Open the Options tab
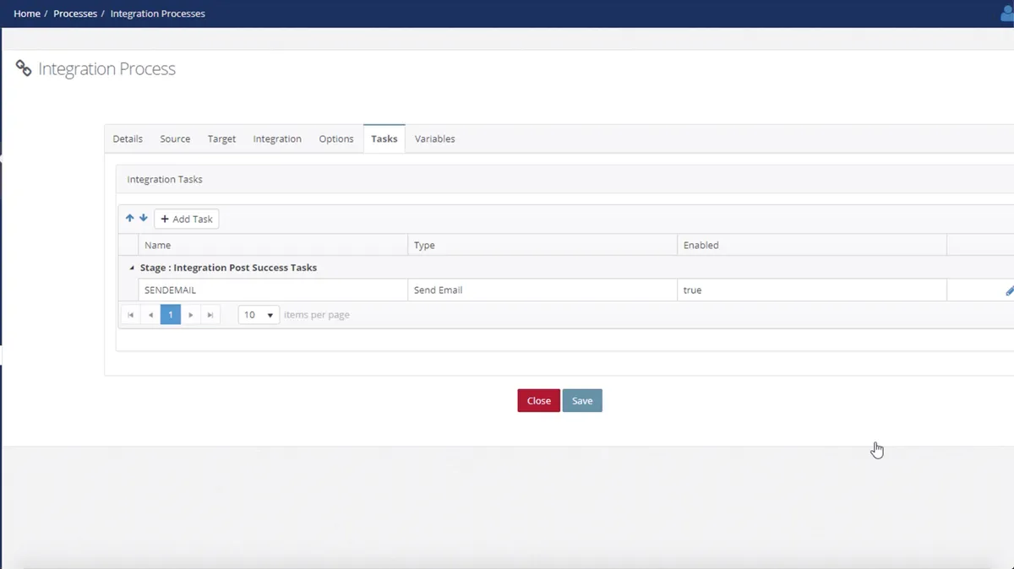The height and width of the screenshot is (569, 1014). pyautogui.click(x=335, y=139)
